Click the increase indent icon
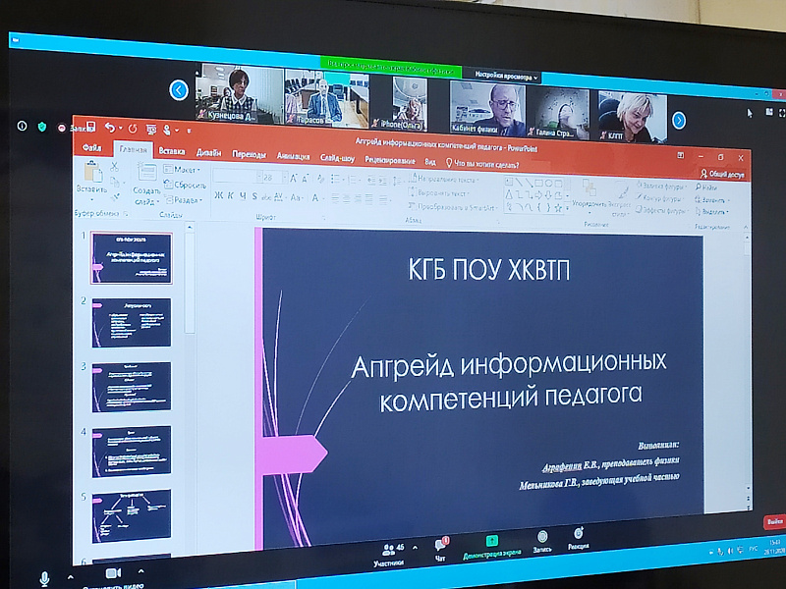The height and width of the screenshot is (589, 786). click(383, 181)
